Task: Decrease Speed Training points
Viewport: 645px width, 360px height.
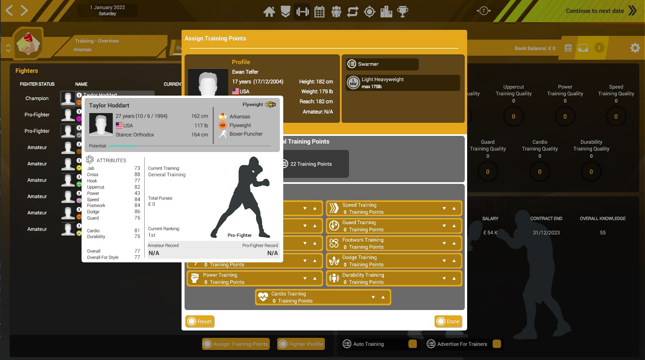Action: click(444, 208)
